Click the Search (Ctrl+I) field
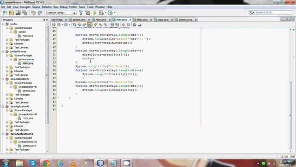296x167 pixels. (271, 13)
